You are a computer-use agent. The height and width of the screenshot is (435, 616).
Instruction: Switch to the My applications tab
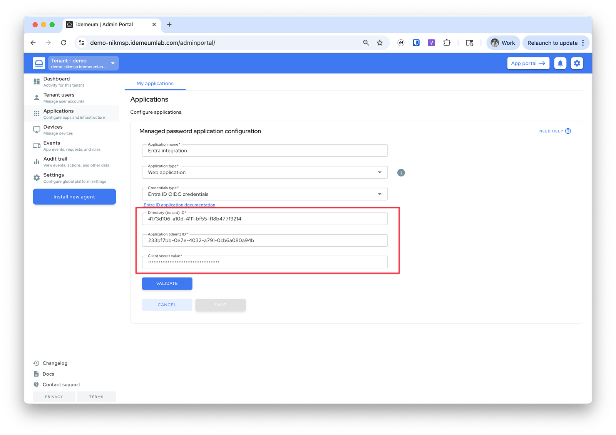pyautogui.click(x=155, y=84)
